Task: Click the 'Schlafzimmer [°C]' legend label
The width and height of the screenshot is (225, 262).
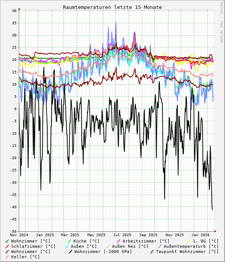Action: point(33,246)
